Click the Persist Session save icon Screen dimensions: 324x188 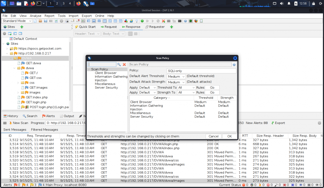[46, 21]
